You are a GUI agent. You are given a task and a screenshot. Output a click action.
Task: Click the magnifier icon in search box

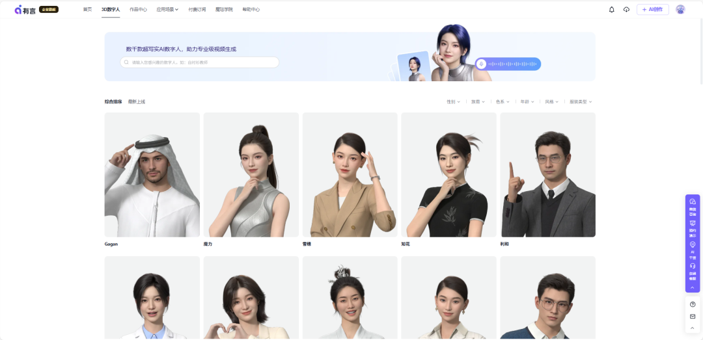126,62
